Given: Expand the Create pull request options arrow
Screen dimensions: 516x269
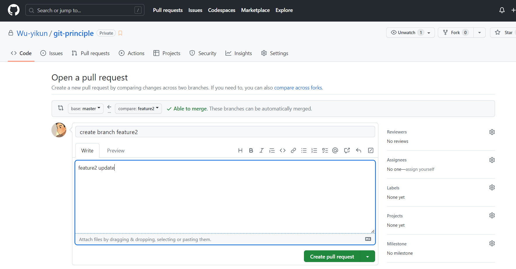Looking at the screenshot, I should (x=368, y=257).
